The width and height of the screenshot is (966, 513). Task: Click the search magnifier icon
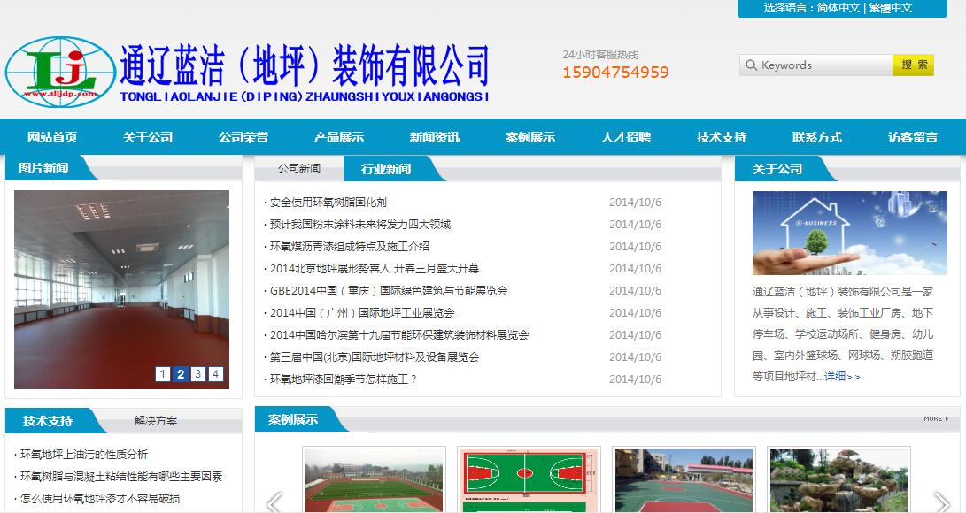tap(751, 65)
